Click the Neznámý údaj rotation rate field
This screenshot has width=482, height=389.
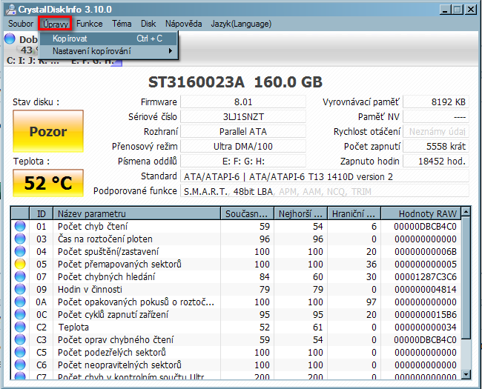(436, 131)
